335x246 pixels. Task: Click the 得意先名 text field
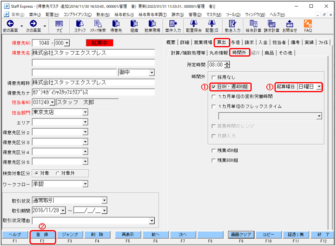(x=93, y=53)
